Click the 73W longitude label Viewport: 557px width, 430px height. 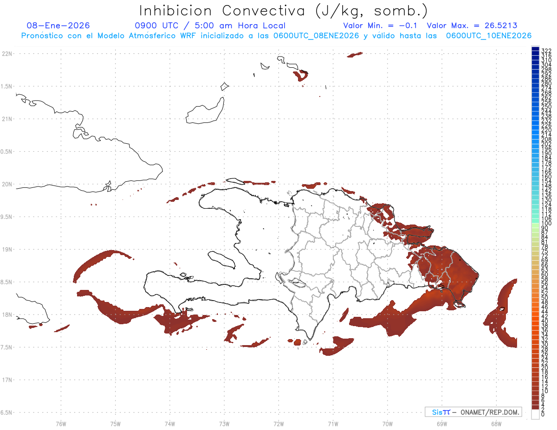224,424
